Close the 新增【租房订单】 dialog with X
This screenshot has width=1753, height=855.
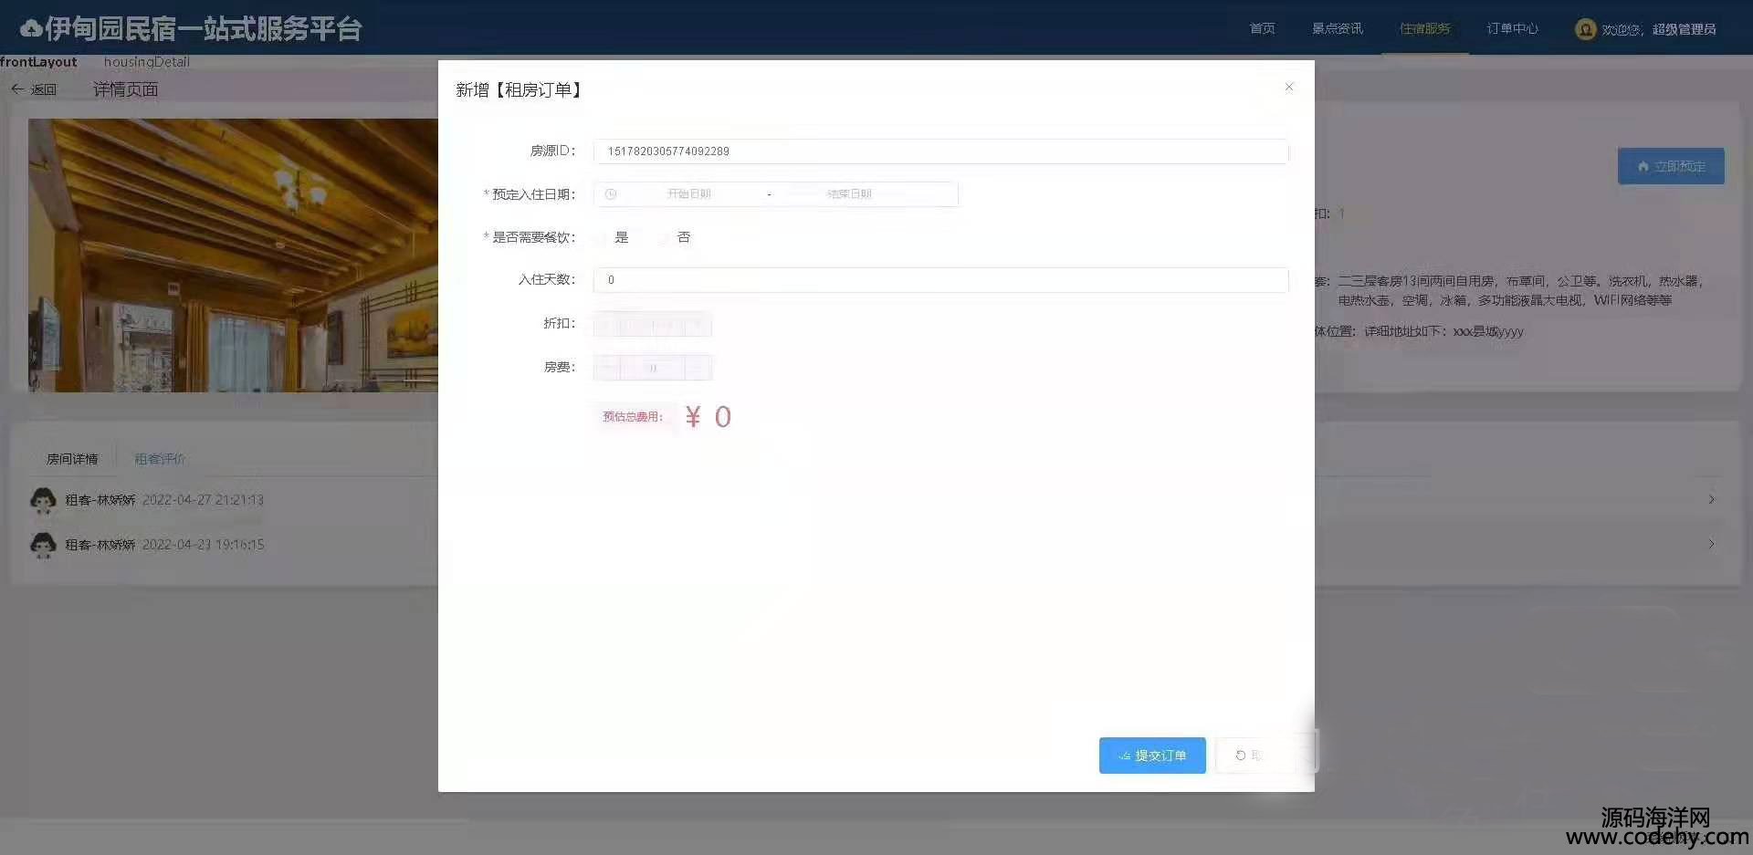pos(1288,87)
